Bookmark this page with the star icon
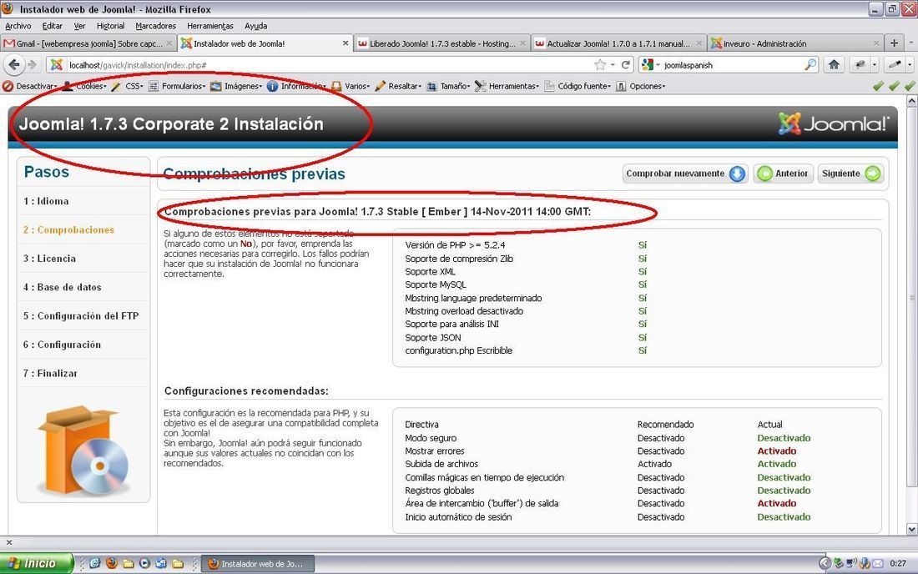Screen dimensions: 918x574 [x=600, y=64]
